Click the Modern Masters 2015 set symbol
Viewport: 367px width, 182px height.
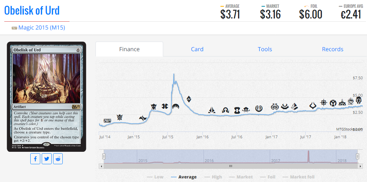click(x=165, y=106)
